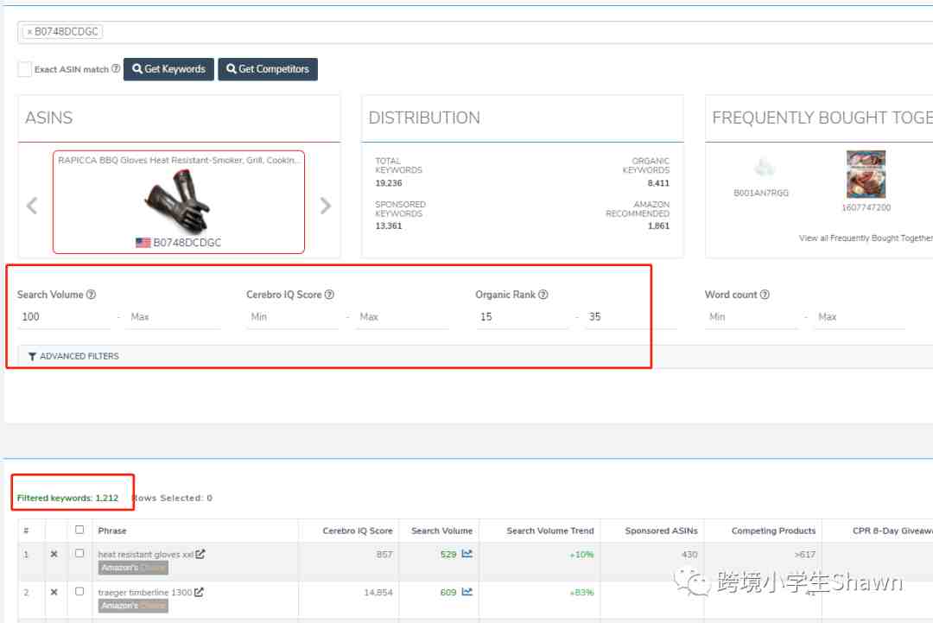Click the Cerebro IQ Score Min field
This screenshot has width=933, height=623.
click(293, 317)
